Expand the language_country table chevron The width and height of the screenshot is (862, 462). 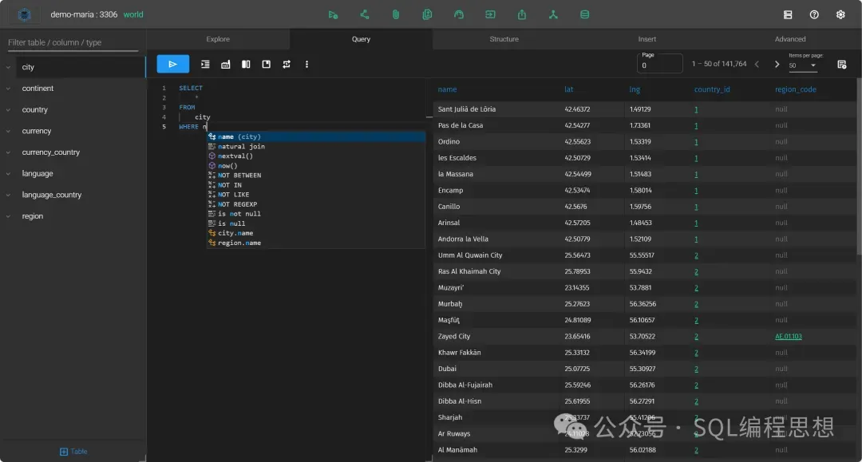8,195
